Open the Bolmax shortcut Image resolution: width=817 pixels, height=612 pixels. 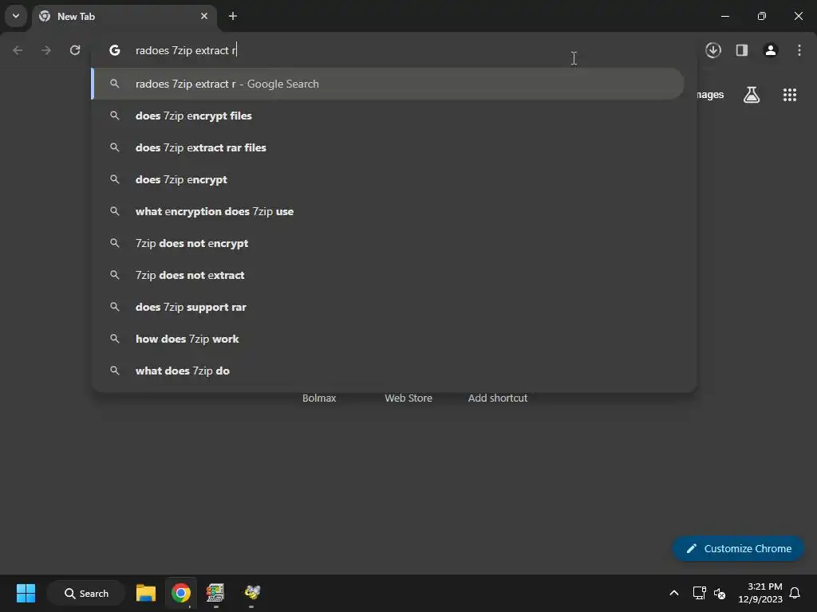tap(319, 398)
